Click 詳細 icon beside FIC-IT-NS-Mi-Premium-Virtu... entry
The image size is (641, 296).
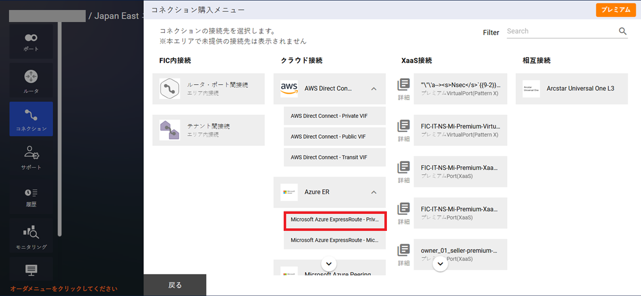pos(403,129)
